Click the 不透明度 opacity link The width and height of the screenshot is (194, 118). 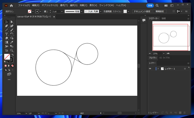point(107,11)
